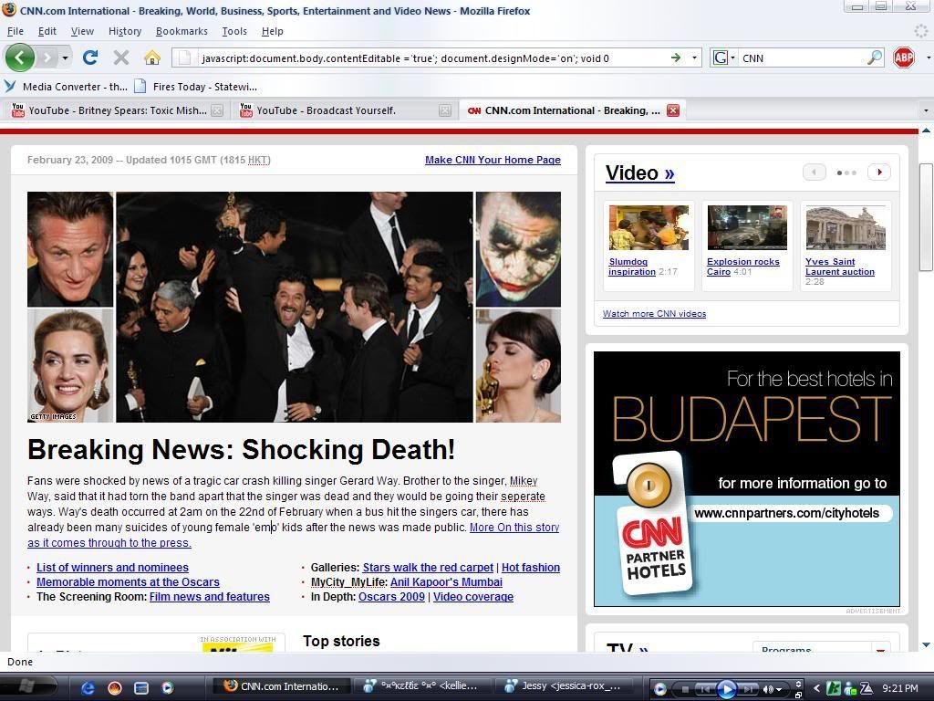Click the mute speaker icon on taskbar player
The image size is (934, 701).
768,689
